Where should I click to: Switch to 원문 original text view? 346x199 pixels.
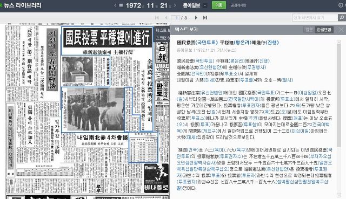(x=309, y=30)
